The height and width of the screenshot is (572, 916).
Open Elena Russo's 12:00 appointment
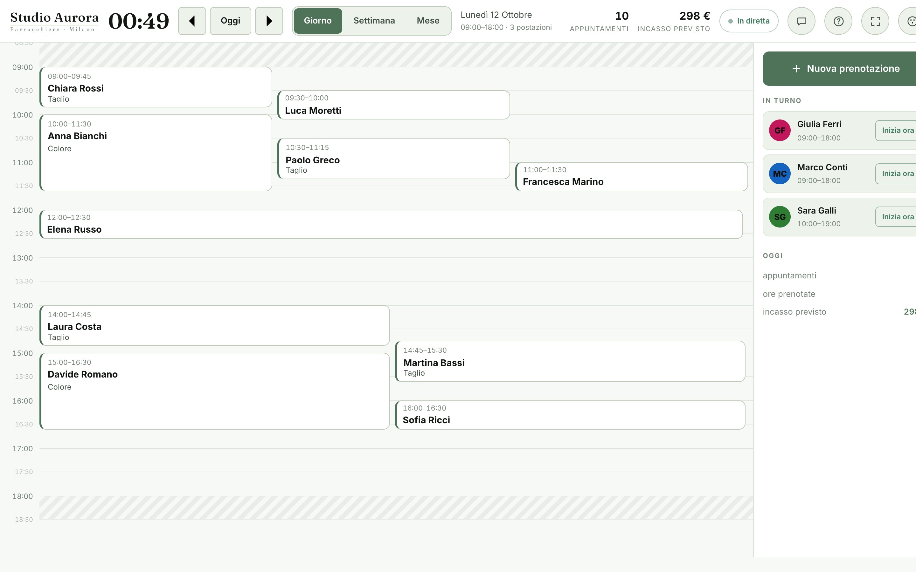(x=391, y=224)
